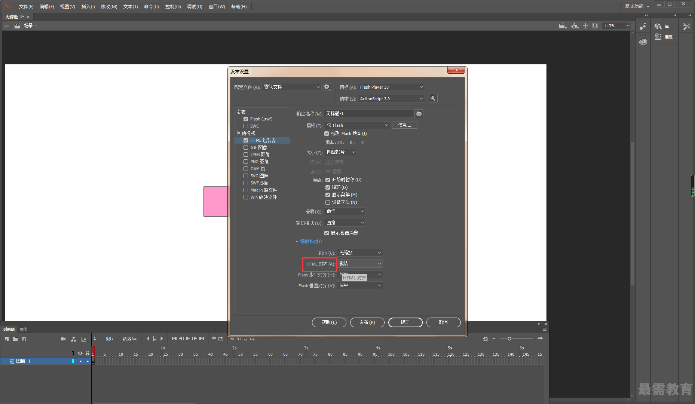Open the Library panel icon
This screenshot has width=695, height=404.
click(x=658, y=26)
